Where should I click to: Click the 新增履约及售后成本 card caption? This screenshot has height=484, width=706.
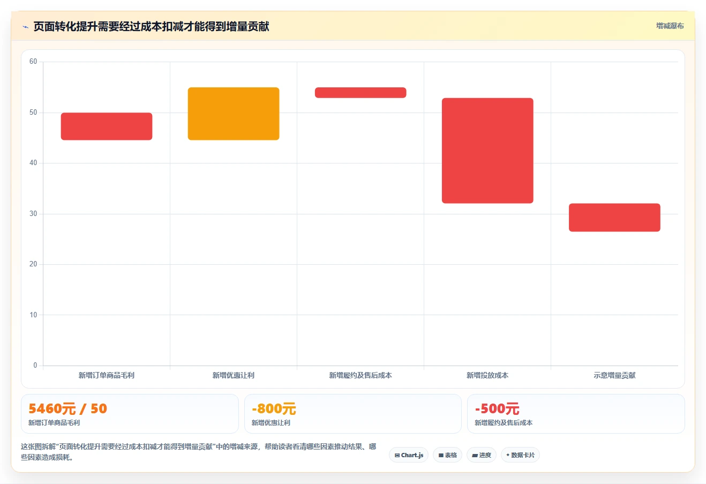coord(504,423)
